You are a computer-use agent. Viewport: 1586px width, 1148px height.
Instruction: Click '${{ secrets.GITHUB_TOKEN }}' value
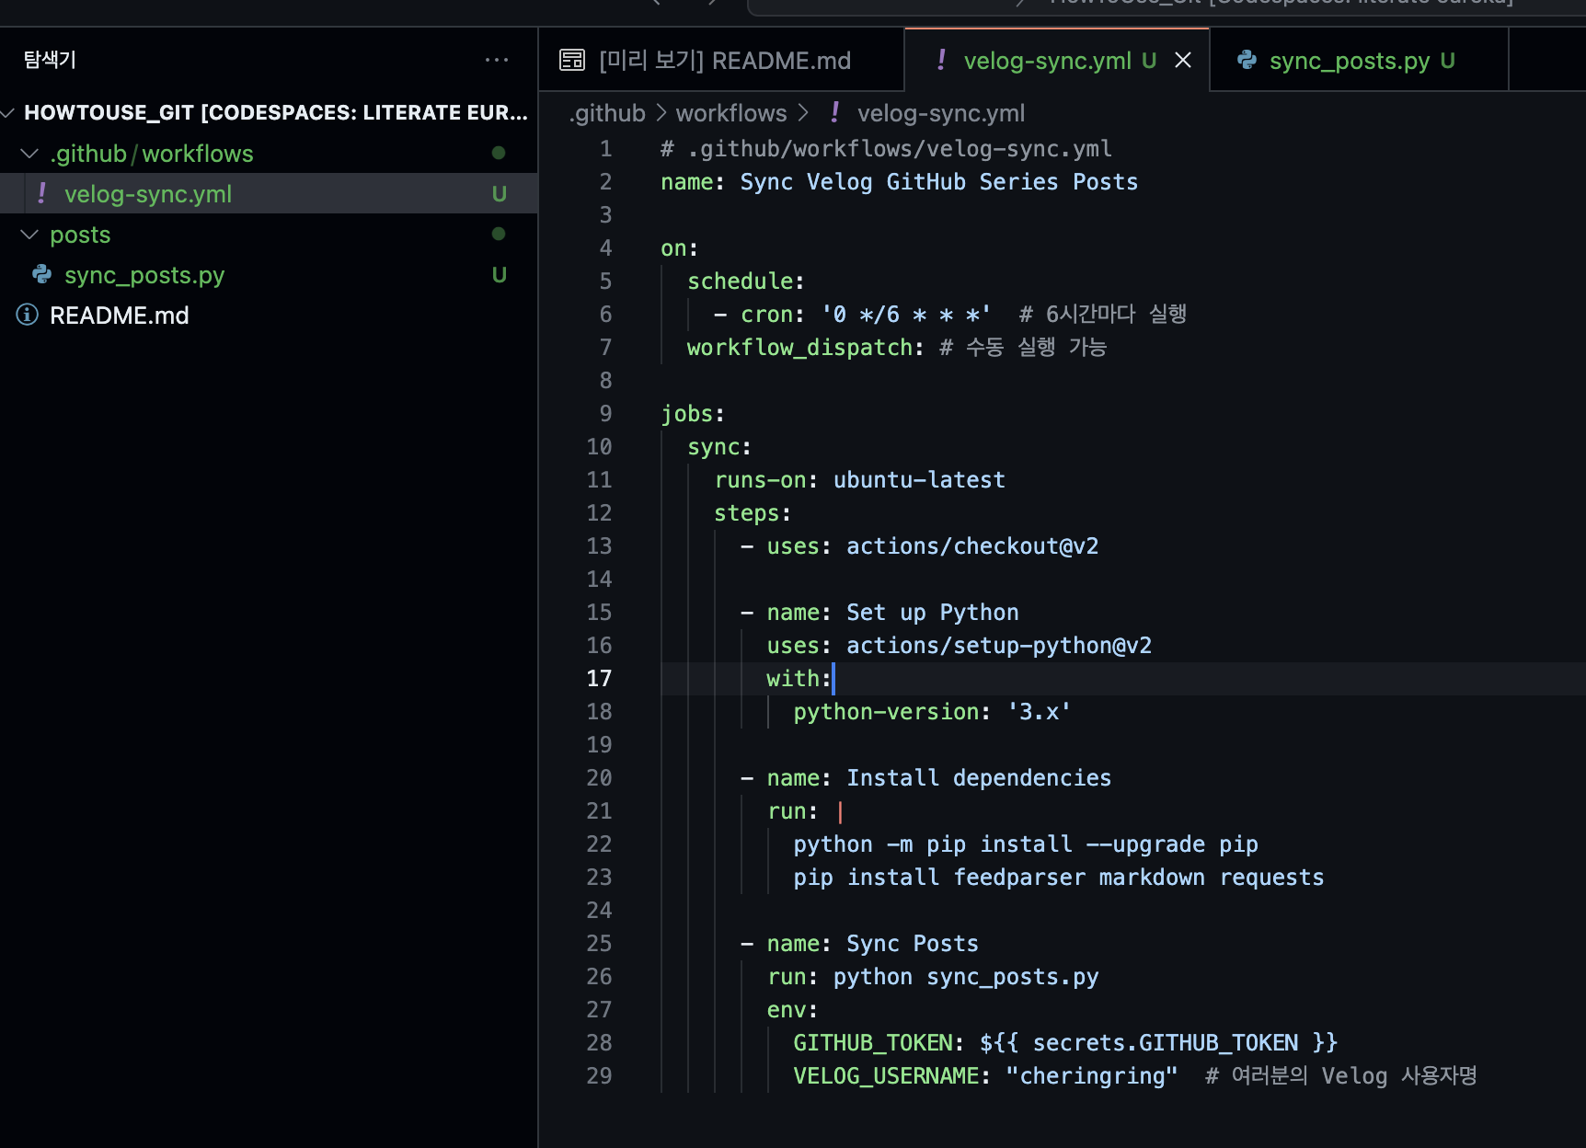coord(1158,1042)
